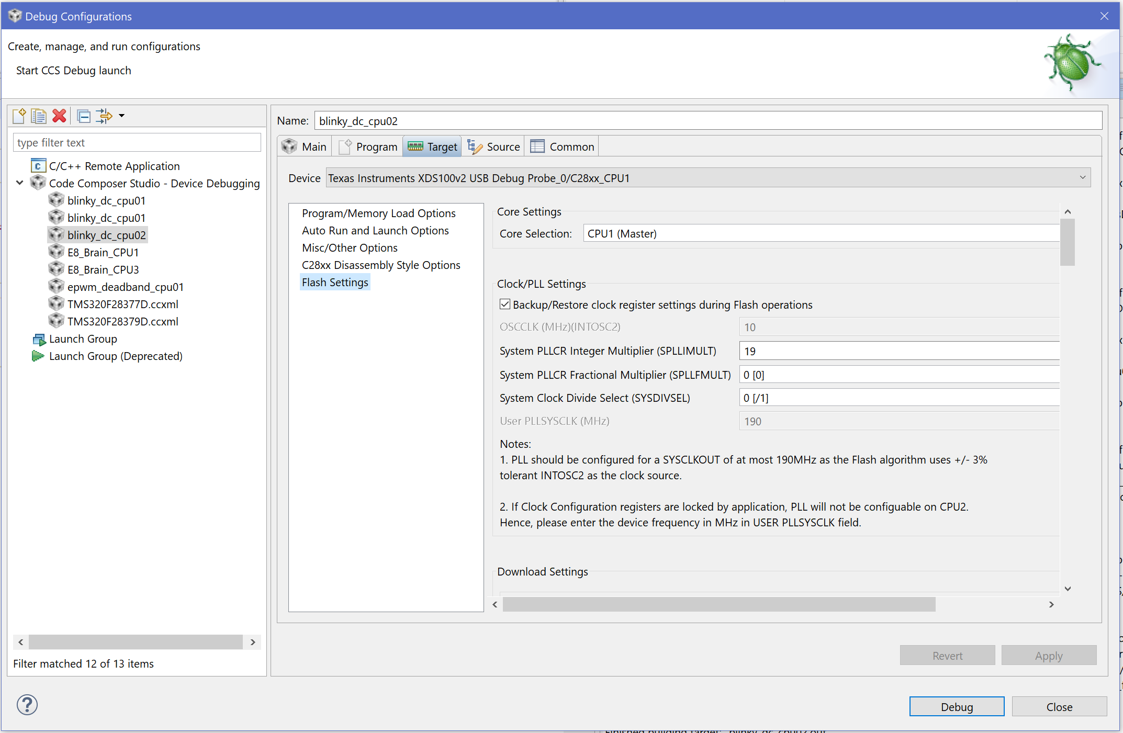Click the Collapse All icon
Image resolution: width=1123 pixels, height=733 pixels.
(x=84, y=116)
